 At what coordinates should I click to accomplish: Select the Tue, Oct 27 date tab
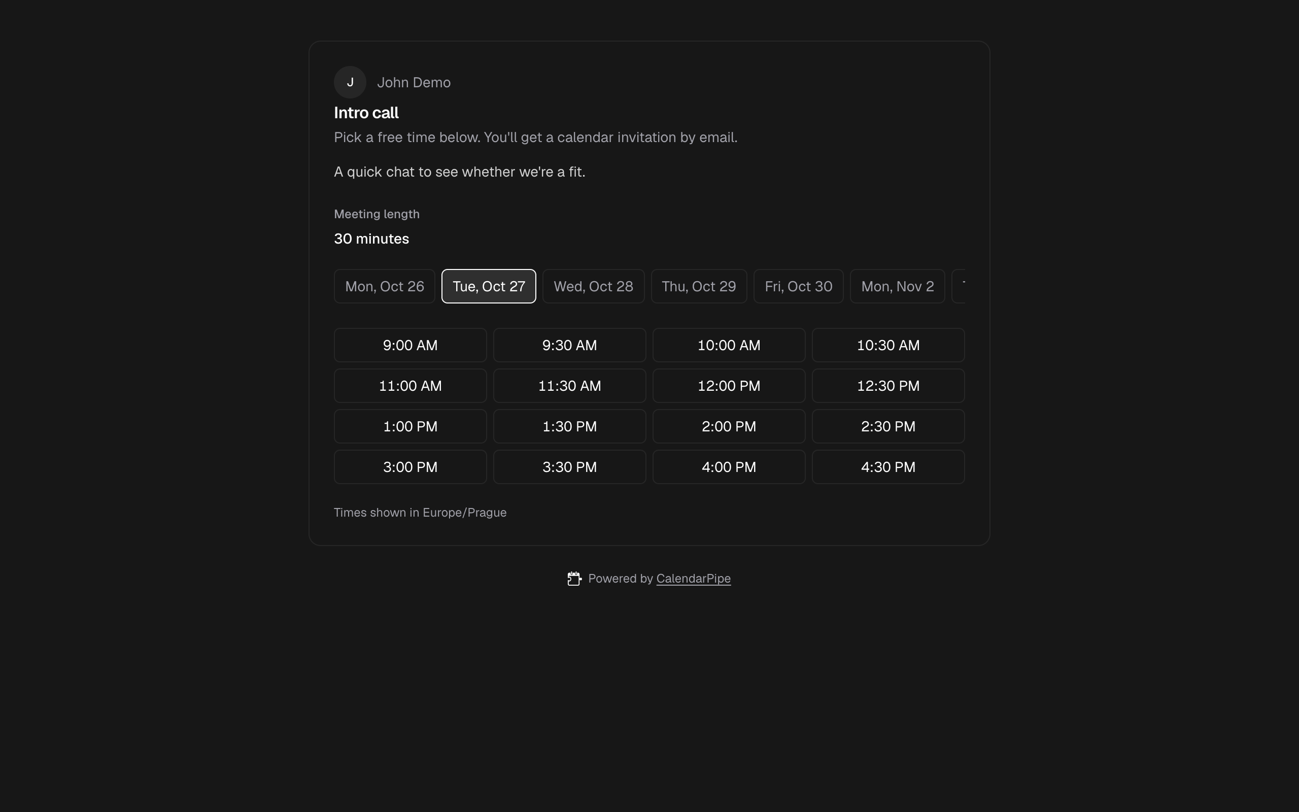pos(489,286)
